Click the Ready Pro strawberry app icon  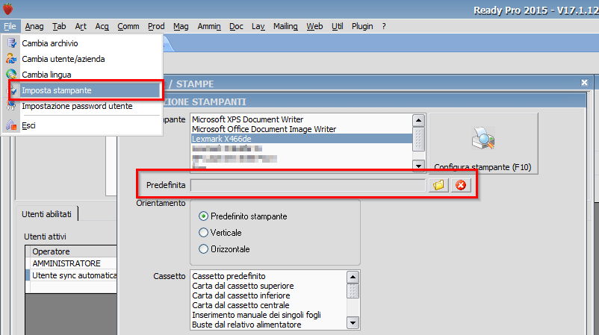[x=7, y=9]
